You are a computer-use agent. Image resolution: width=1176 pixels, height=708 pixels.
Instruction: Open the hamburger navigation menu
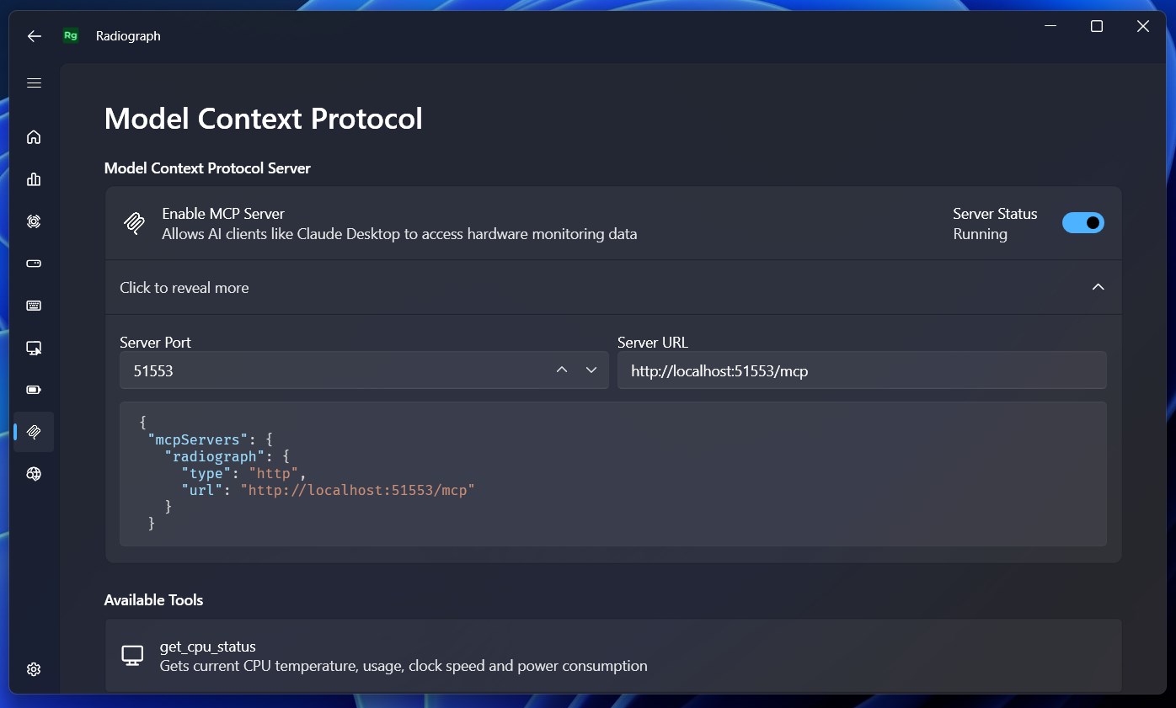tap(34, 83)
